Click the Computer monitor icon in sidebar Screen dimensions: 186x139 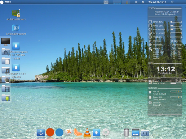click(6, 41)
